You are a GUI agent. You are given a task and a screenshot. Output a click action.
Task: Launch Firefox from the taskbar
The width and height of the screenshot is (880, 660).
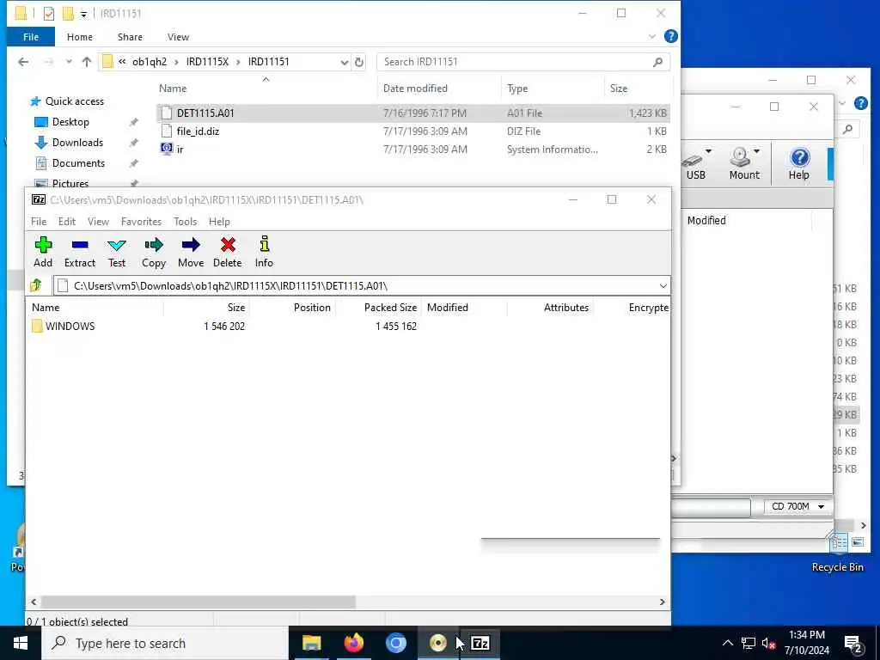[353, 643]
